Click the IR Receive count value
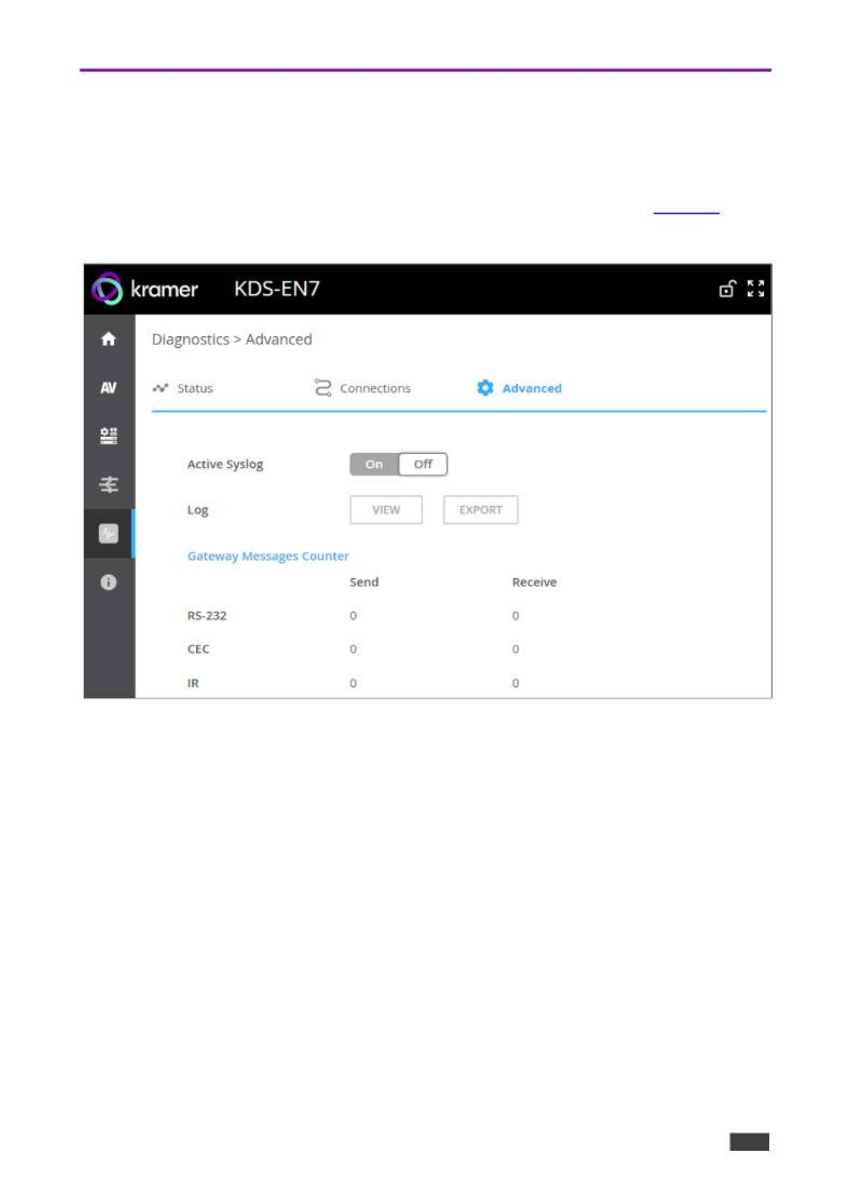The height and width of the screenshot is (1204, 851). (x=516, y=683)
